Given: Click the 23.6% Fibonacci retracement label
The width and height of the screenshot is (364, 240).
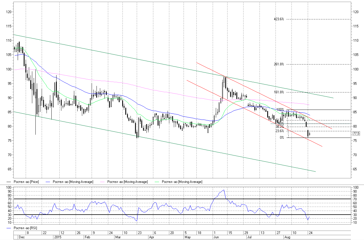Looking at the screenshot, I should 279,131.
